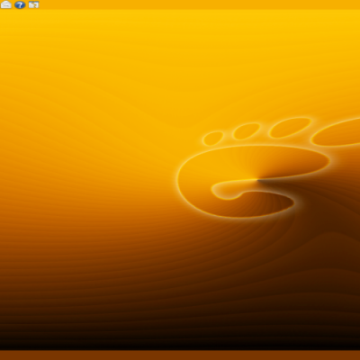The height and width of the screenshot is (360, 360).
Task: Click the split window launcher icon
Action: point(33,4)
